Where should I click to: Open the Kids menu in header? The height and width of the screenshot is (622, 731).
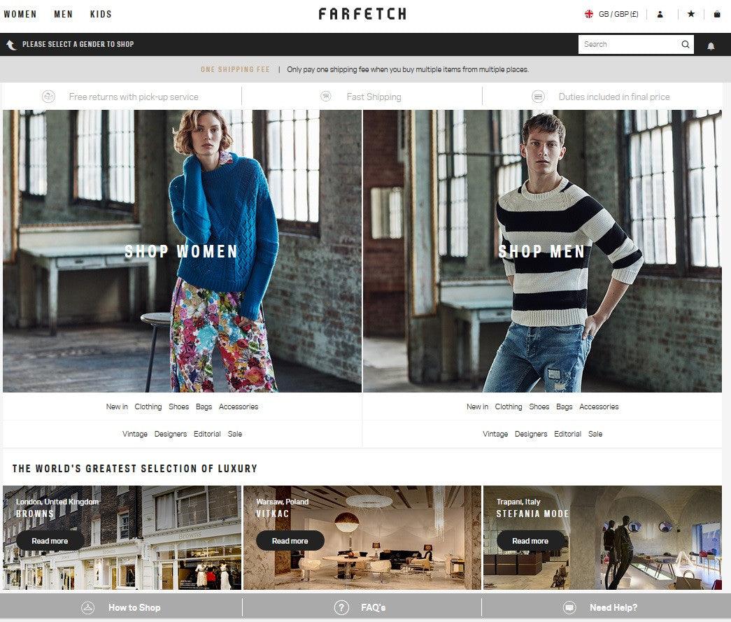(x=101, y=15)
